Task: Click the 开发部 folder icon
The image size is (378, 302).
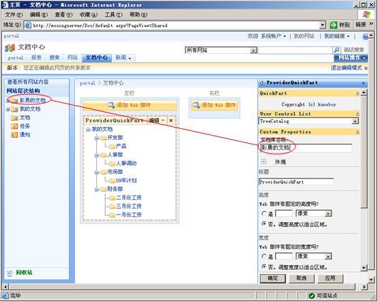Action: pyautogui.click(x=104, y=138)
